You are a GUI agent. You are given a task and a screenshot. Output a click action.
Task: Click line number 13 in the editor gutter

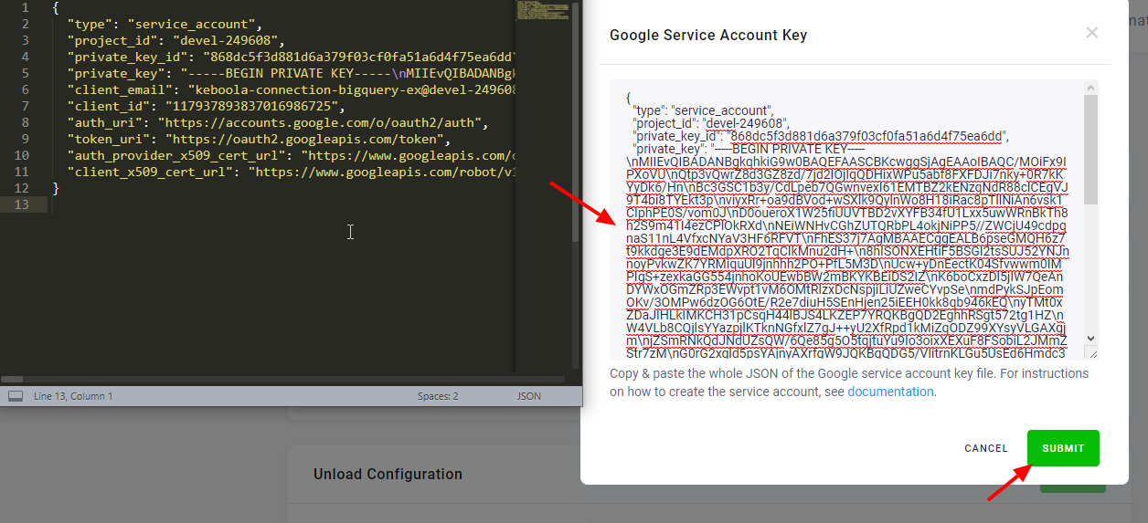pos(24,204)
